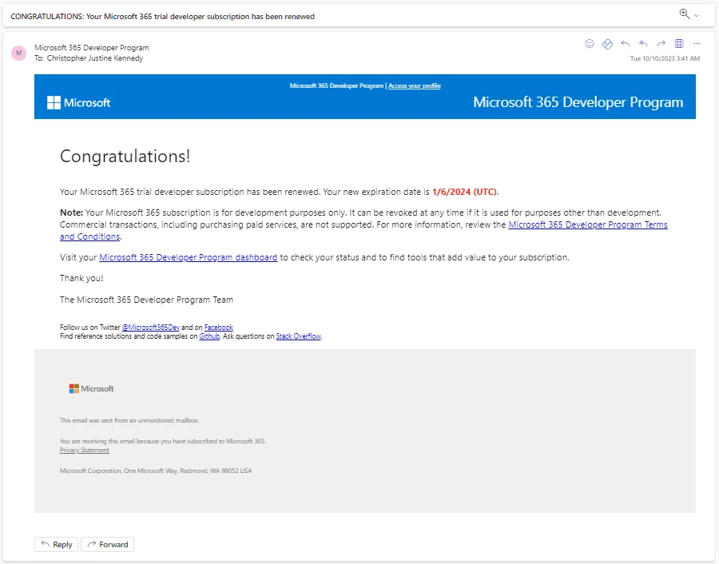
Task: Click the timestamp 'Tue 10/10/2023 3:41 AM'
Action: 665,58
